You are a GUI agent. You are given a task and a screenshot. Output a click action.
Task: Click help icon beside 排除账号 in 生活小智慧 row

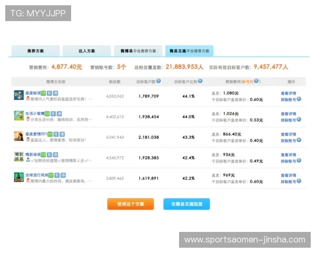point(299,120)
